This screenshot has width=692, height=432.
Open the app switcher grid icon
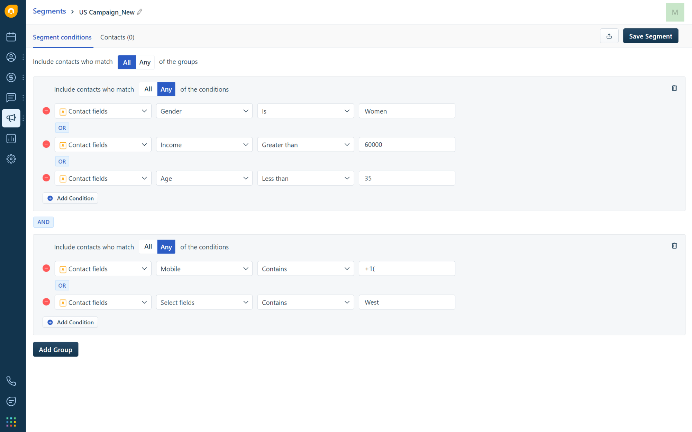pyautogui.click(x=11, y=422)
